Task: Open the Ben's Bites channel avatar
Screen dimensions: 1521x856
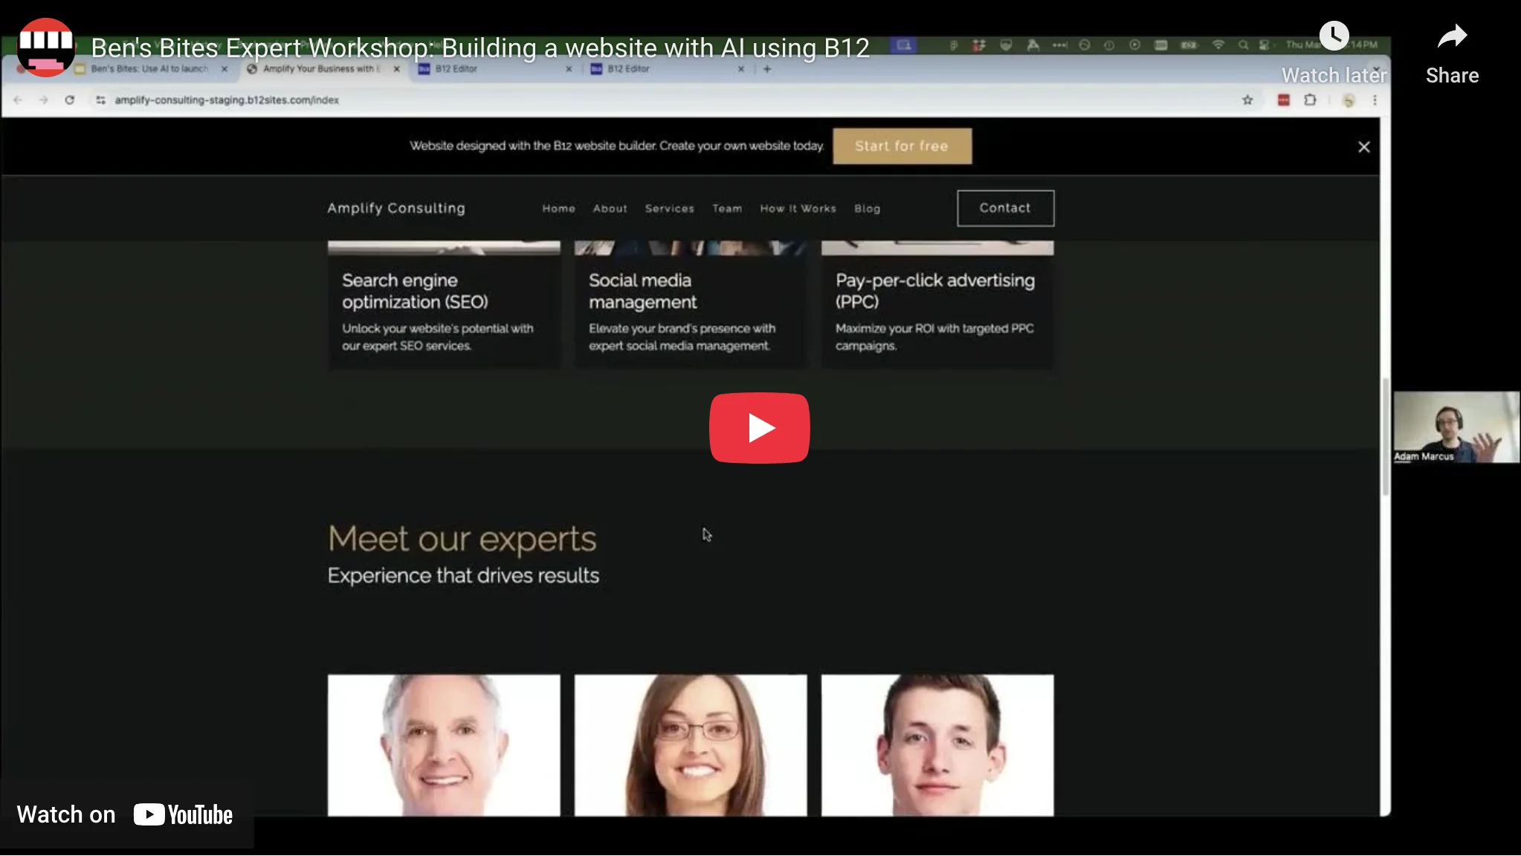Action: pos(46,48)
